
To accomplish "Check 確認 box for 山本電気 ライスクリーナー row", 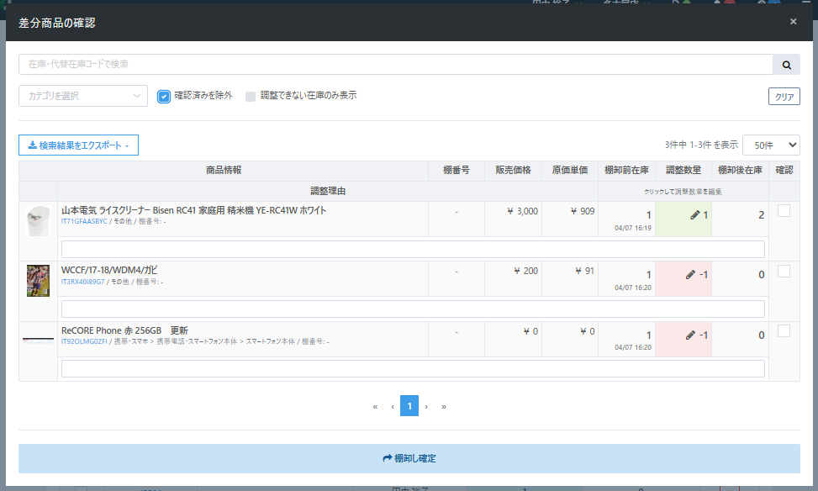I will pos(784,211).
